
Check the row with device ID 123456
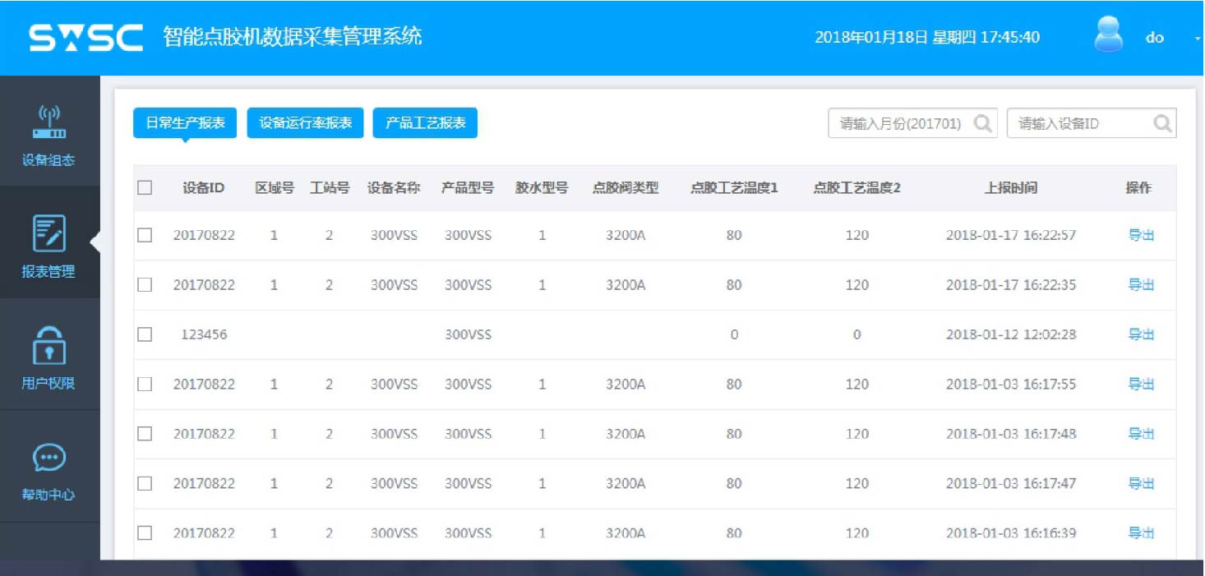[x=145, y=334]
